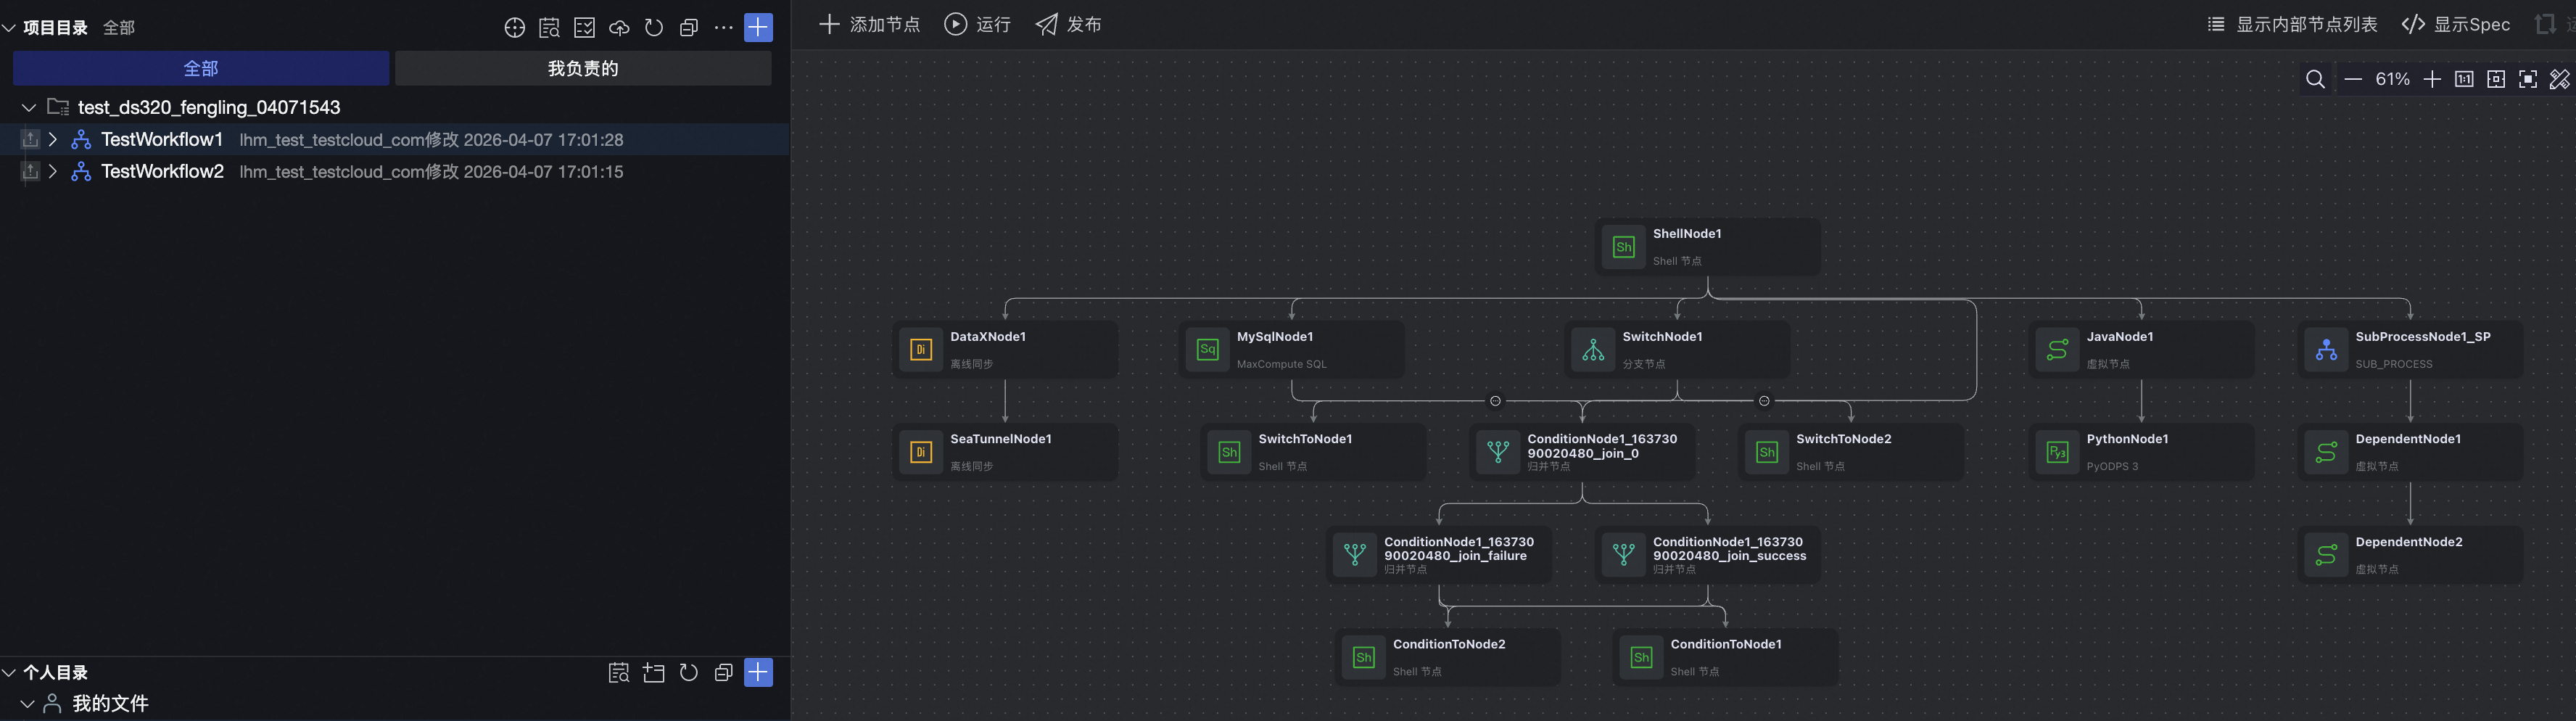Image resolution: width=2576 pixels, height=721 pixels.
Task: Collapse all items in 项目目录
Action: tap(689, 28)
